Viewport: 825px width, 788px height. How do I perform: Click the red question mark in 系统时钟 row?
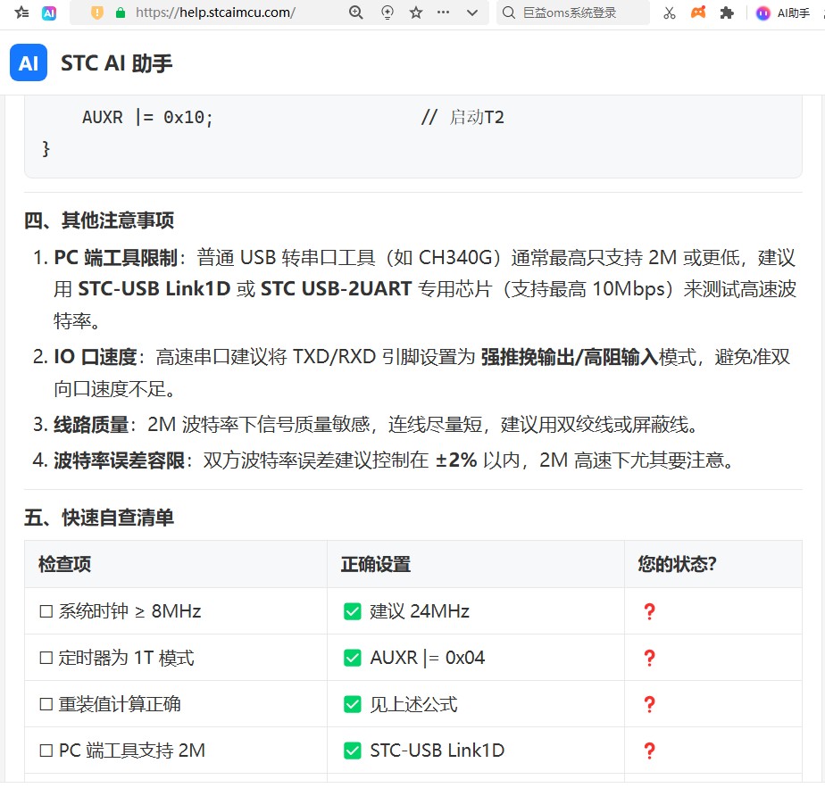click(649, 611)
